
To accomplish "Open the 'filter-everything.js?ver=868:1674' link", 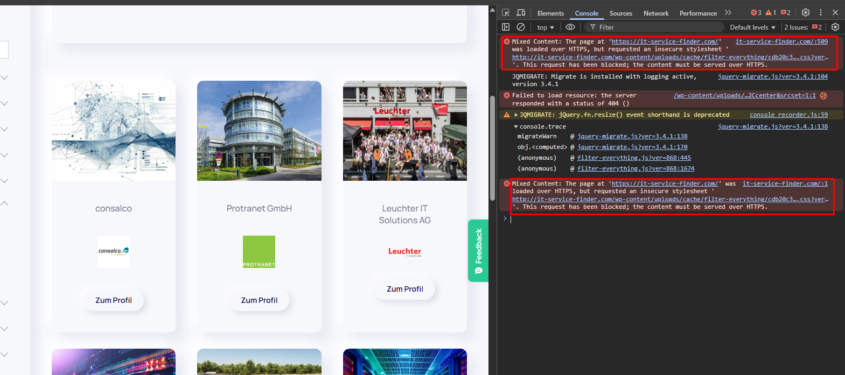I will pyautogui.click(x=636, y=168).
